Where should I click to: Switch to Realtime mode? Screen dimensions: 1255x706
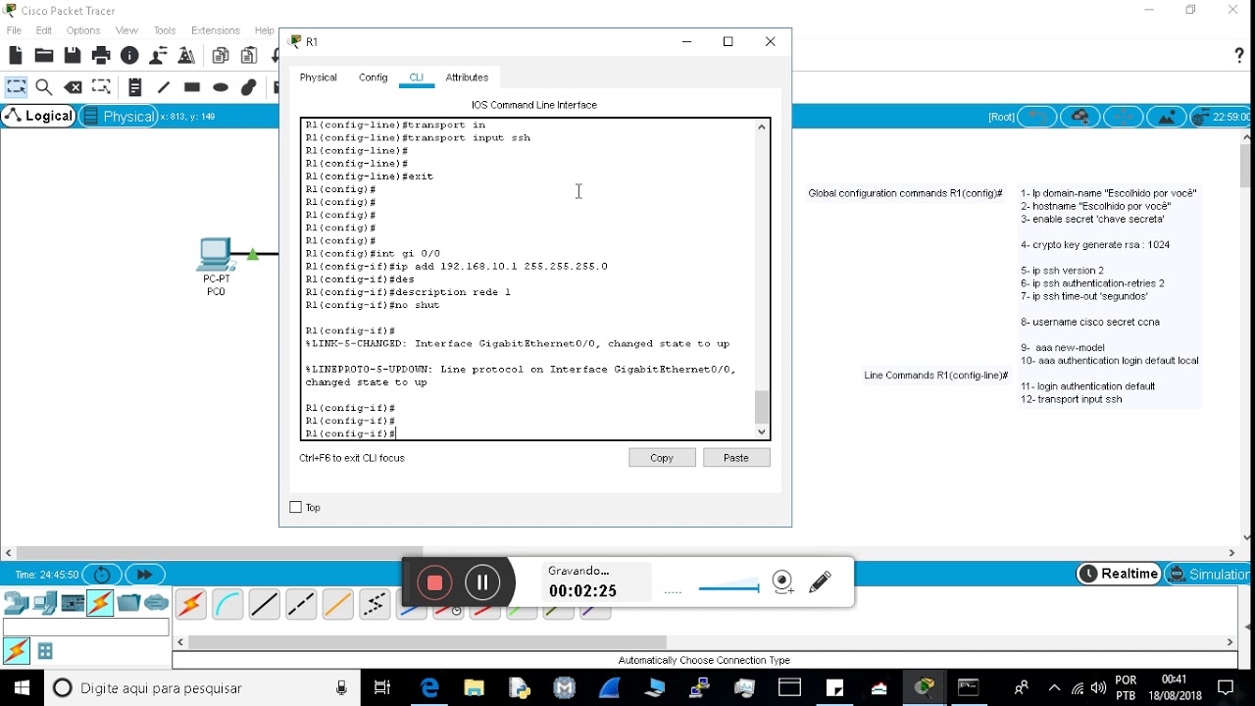(1119, 574)
